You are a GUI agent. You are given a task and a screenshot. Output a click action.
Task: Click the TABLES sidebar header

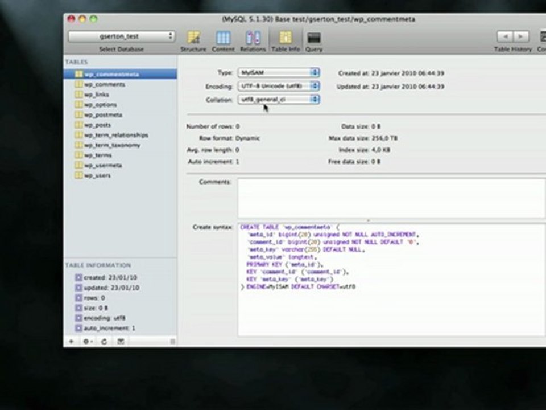point(76,62)
